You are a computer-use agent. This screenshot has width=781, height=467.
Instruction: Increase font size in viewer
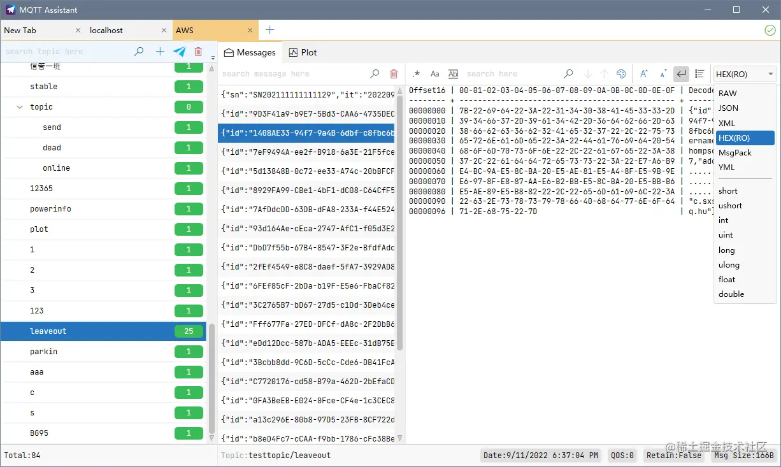click(644, 74)
